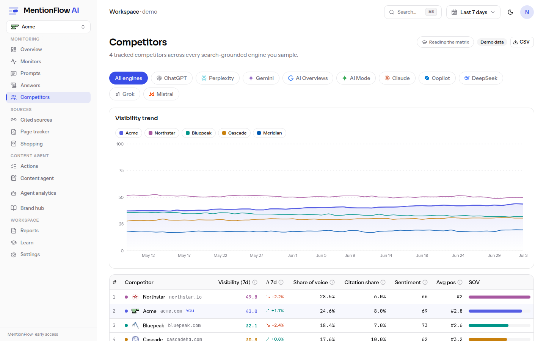
Task: Open the Overview page icon
Action: click(14, 50)
